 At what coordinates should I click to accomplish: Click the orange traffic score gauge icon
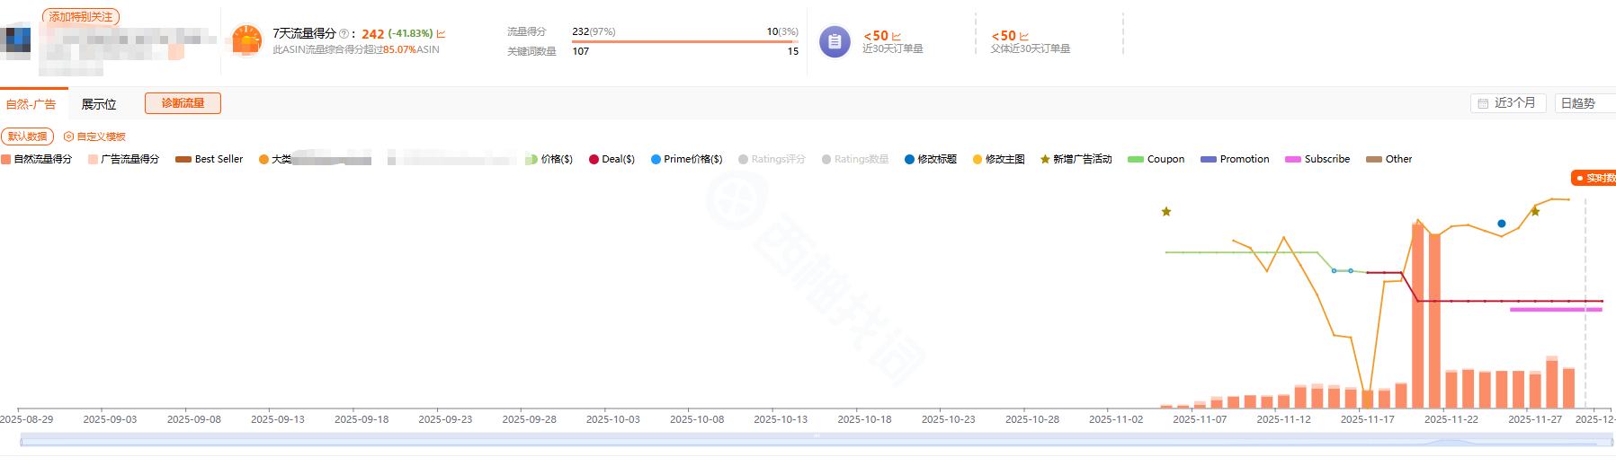(x=246, y=41)
